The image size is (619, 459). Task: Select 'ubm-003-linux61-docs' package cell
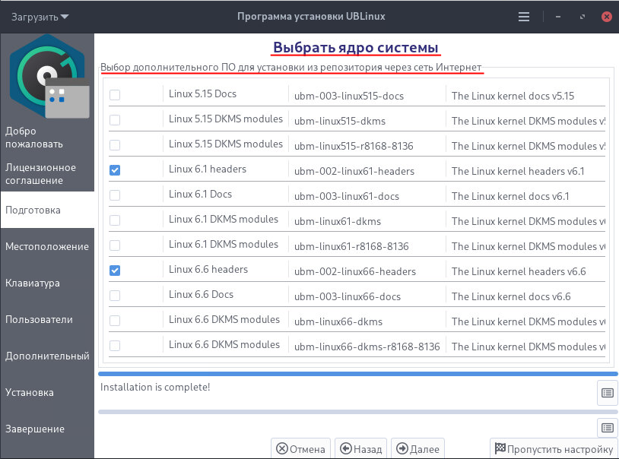tap(347, 196)
